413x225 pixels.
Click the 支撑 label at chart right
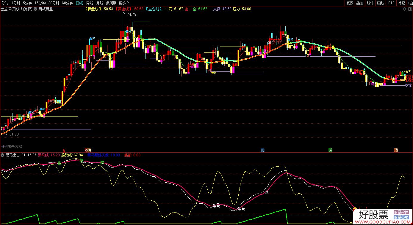(x=408, y=86)
